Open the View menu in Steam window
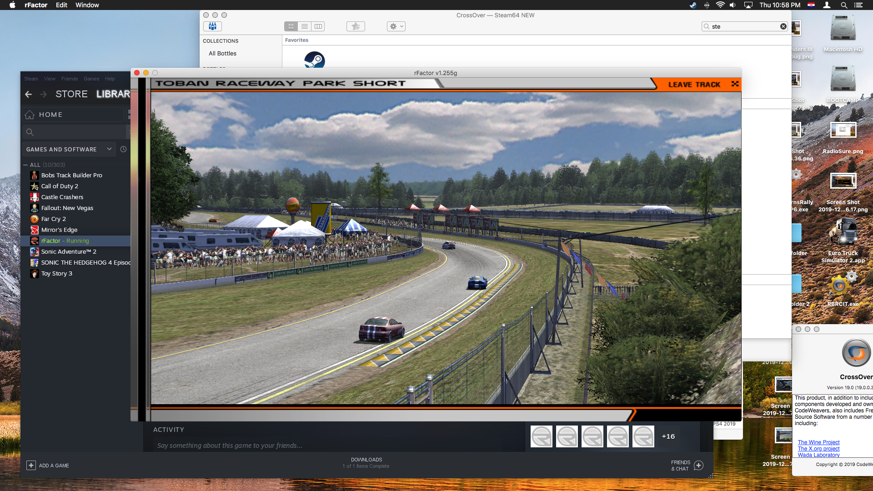Viewport: 873px width, 491px height. [50, 79]
